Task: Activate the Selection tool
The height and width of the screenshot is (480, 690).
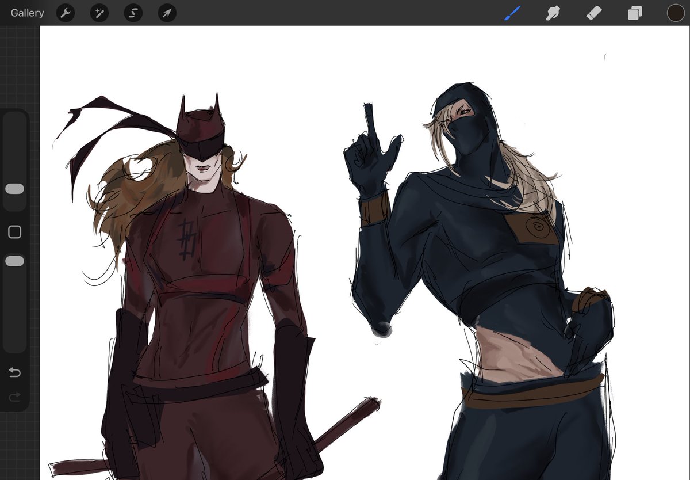Action: [x=133, y=13]
